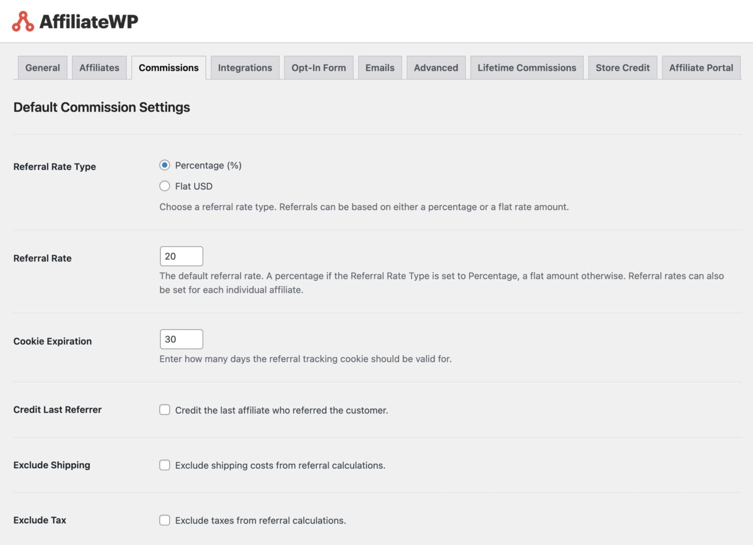Click 'Exclude shipping costs' checkbox text
This screenshot has height=545, width=753.
coord(280,466)
